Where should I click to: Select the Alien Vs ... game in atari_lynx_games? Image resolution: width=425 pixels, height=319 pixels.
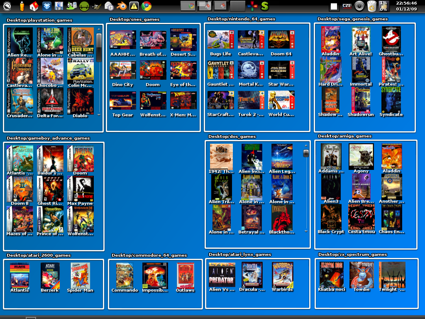222,277
